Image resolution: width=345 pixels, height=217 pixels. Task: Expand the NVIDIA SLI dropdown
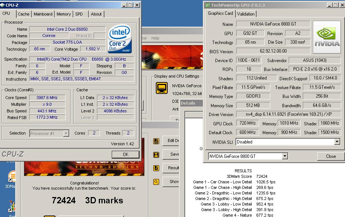[337, 142]
